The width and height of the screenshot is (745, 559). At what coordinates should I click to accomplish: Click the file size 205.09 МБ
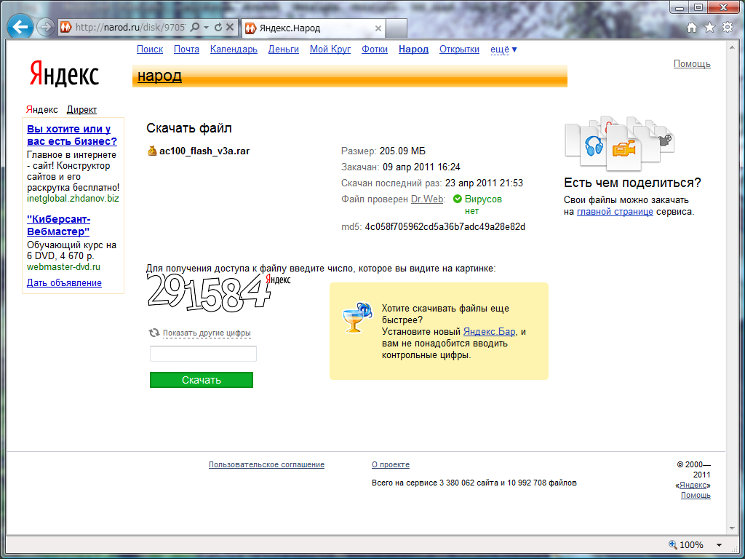click(x=402, y=151)
